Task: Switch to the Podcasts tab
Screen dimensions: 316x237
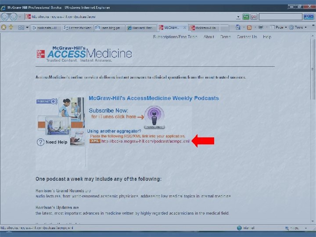Action: pyautogui.click(x=46, y=28)
